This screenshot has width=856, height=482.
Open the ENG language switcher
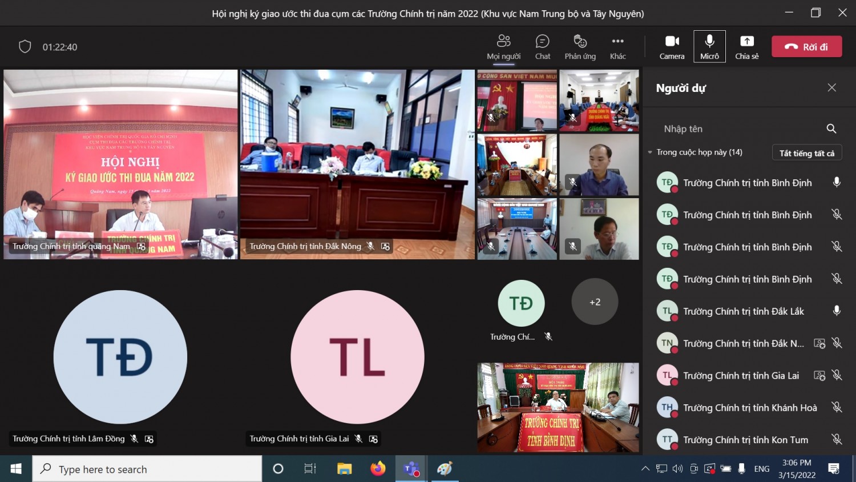point(762,468)
